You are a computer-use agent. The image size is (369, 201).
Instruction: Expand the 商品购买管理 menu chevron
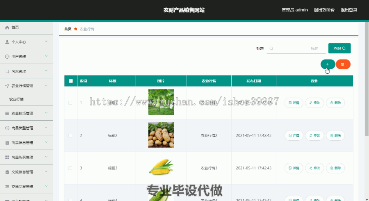tap(46, 157)
